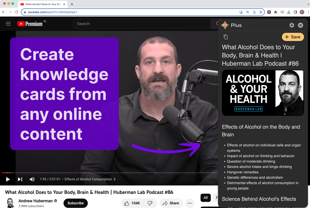Image resolution: width=310 pixels, height=208 pixels.
Task: Select the All filter chip
Action: coord(206,198)
